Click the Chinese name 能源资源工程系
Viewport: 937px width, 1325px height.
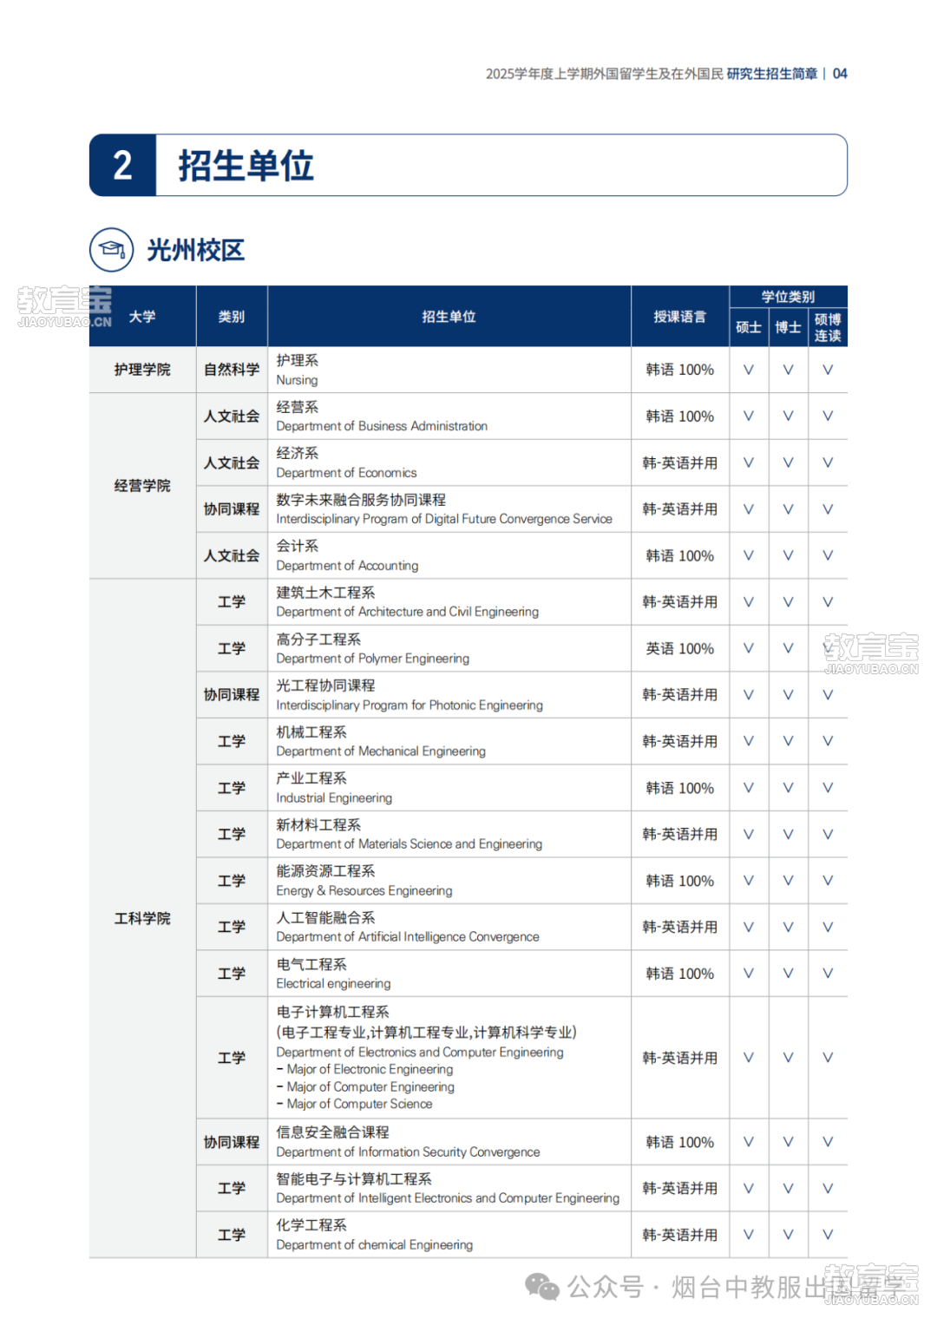tap(325, 871)
